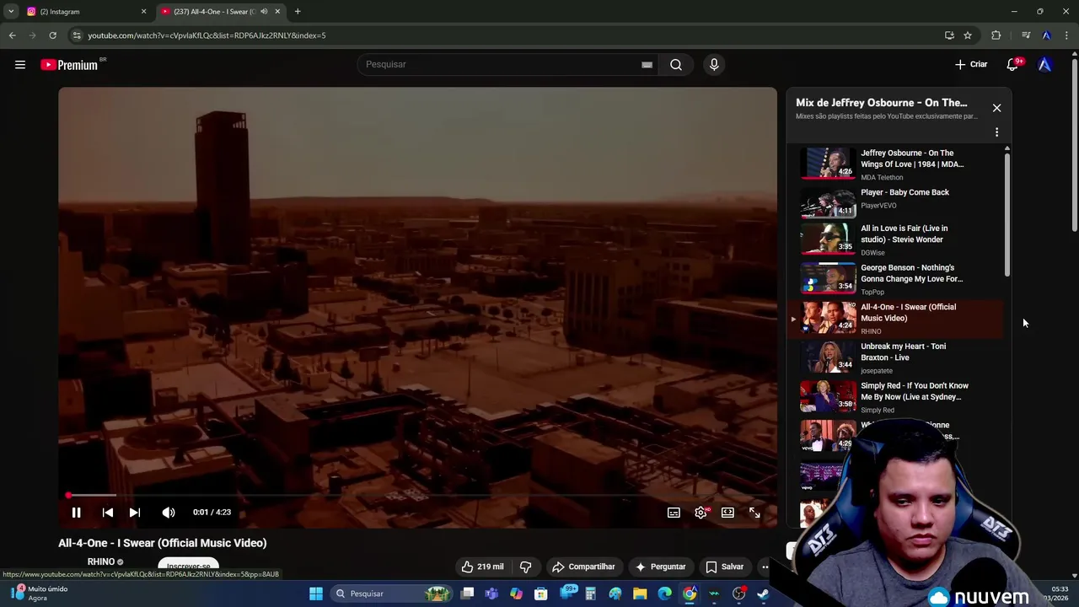The width and height of the screenshot is (1079, 607).
Task: Open Microsoft Store taskbar icon
Action: click(x=541, y=594)
